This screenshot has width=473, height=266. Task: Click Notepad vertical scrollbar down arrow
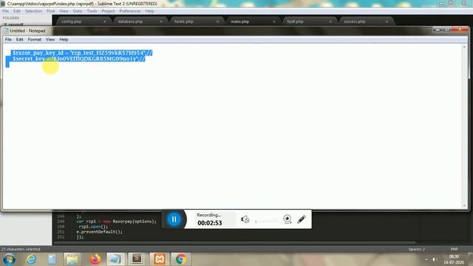[x=464, y=205]
